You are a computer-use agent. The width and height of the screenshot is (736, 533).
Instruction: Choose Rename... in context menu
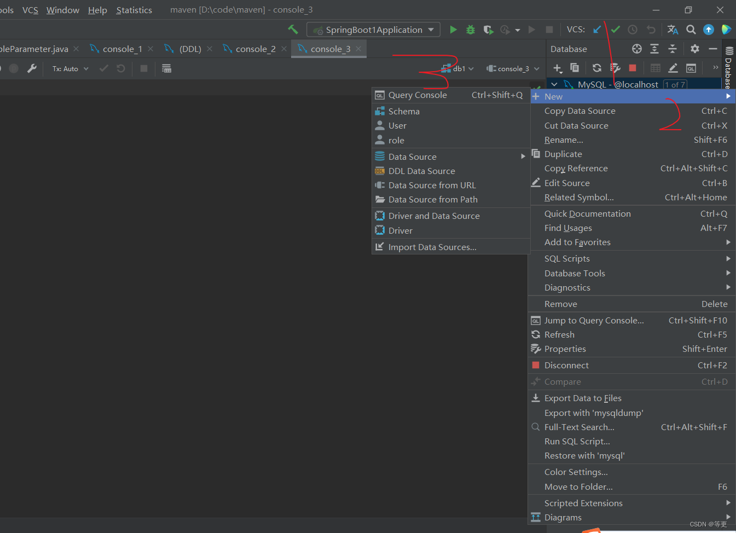click(x=631, y=140)
